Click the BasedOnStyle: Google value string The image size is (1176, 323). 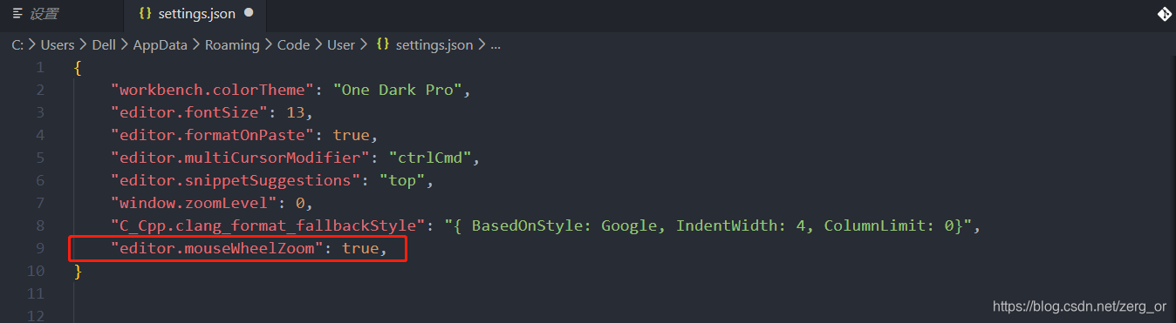[709, 225]
